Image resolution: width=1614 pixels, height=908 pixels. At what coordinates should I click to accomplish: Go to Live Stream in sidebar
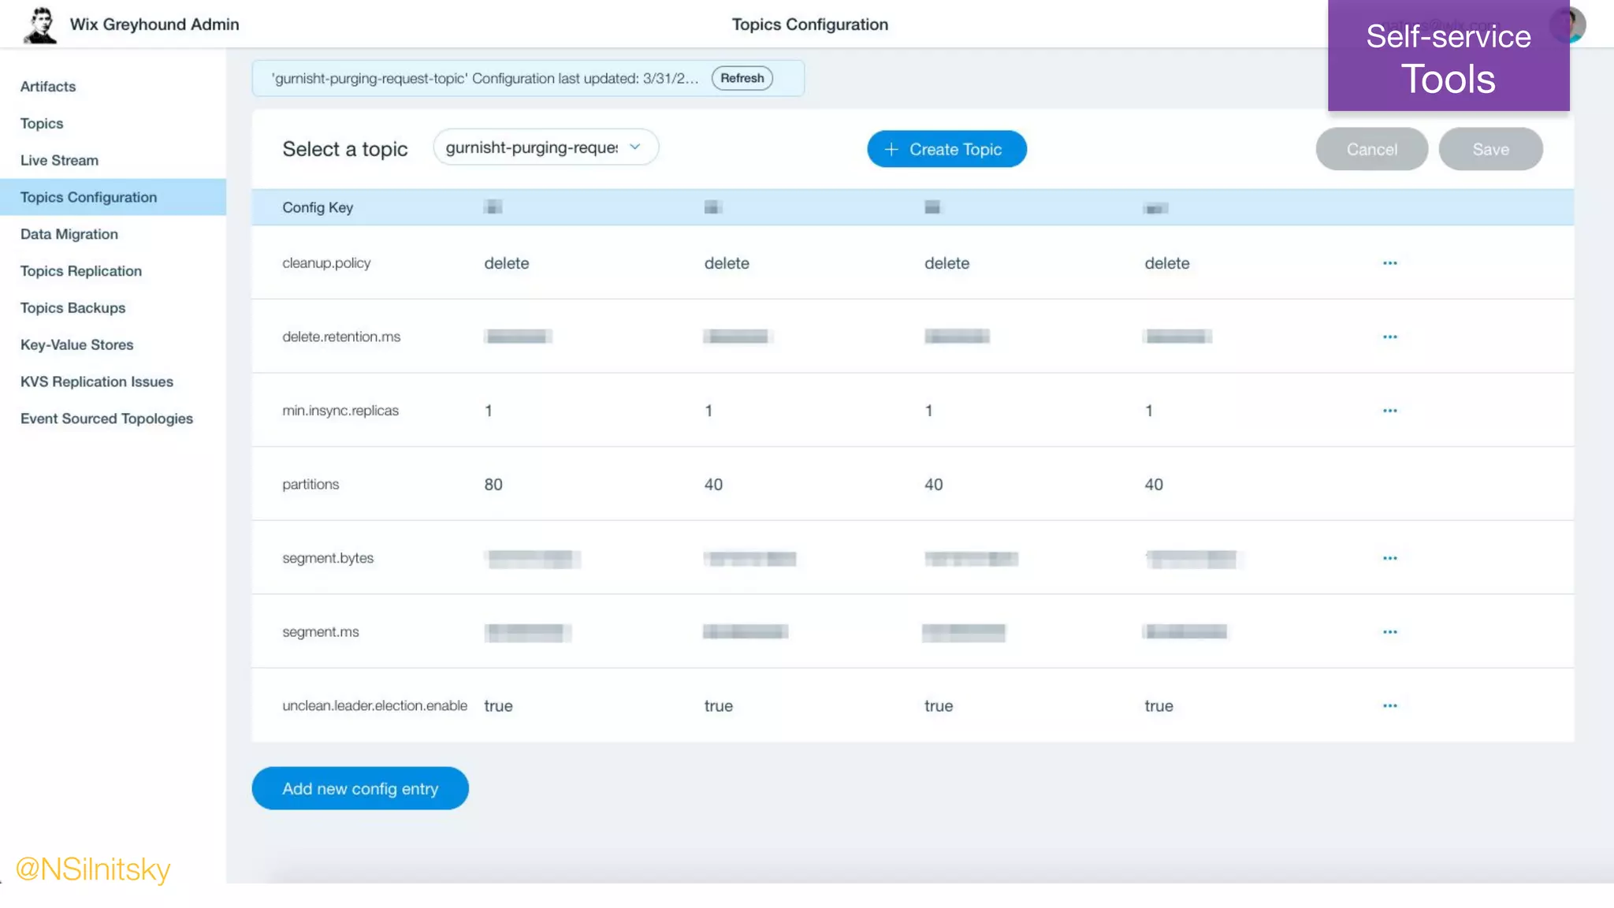point(59,161)
